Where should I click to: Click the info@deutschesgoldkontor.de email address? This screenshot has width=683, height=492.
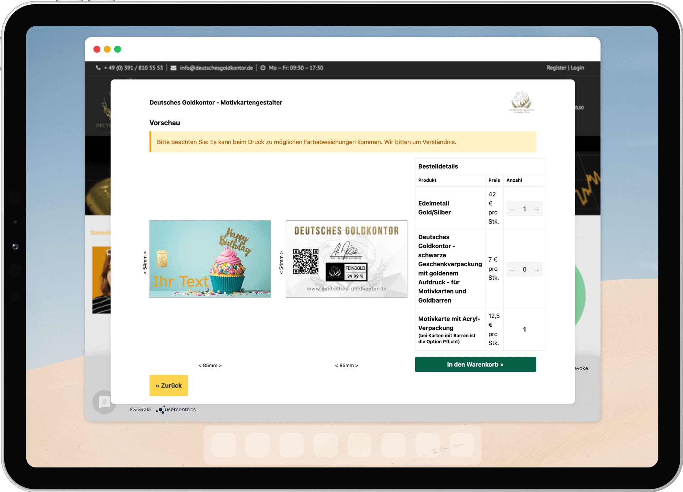[216, 68]
